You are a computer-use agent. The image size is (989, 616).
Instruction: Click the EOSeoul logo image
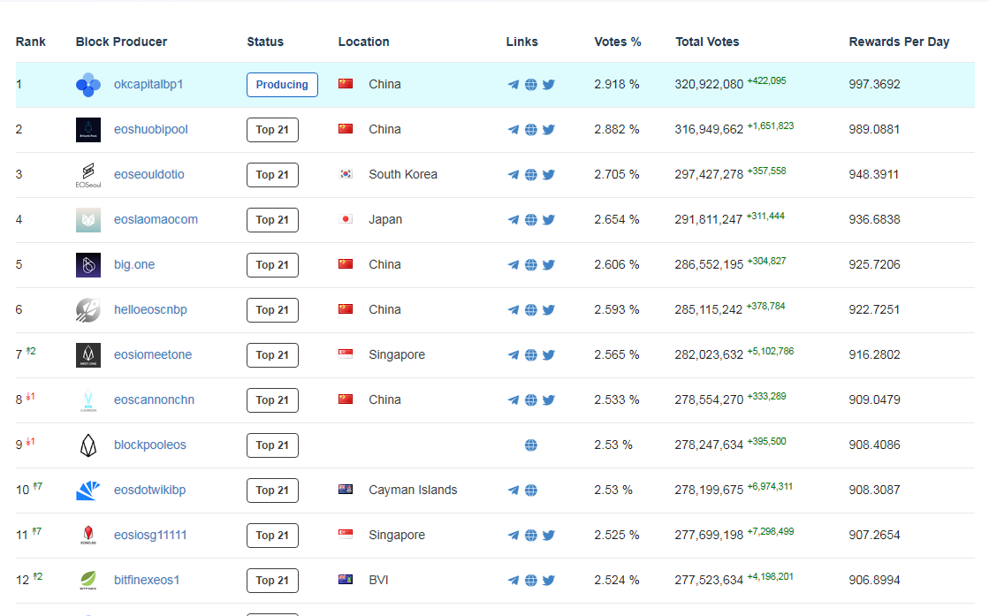pos(88,175)
